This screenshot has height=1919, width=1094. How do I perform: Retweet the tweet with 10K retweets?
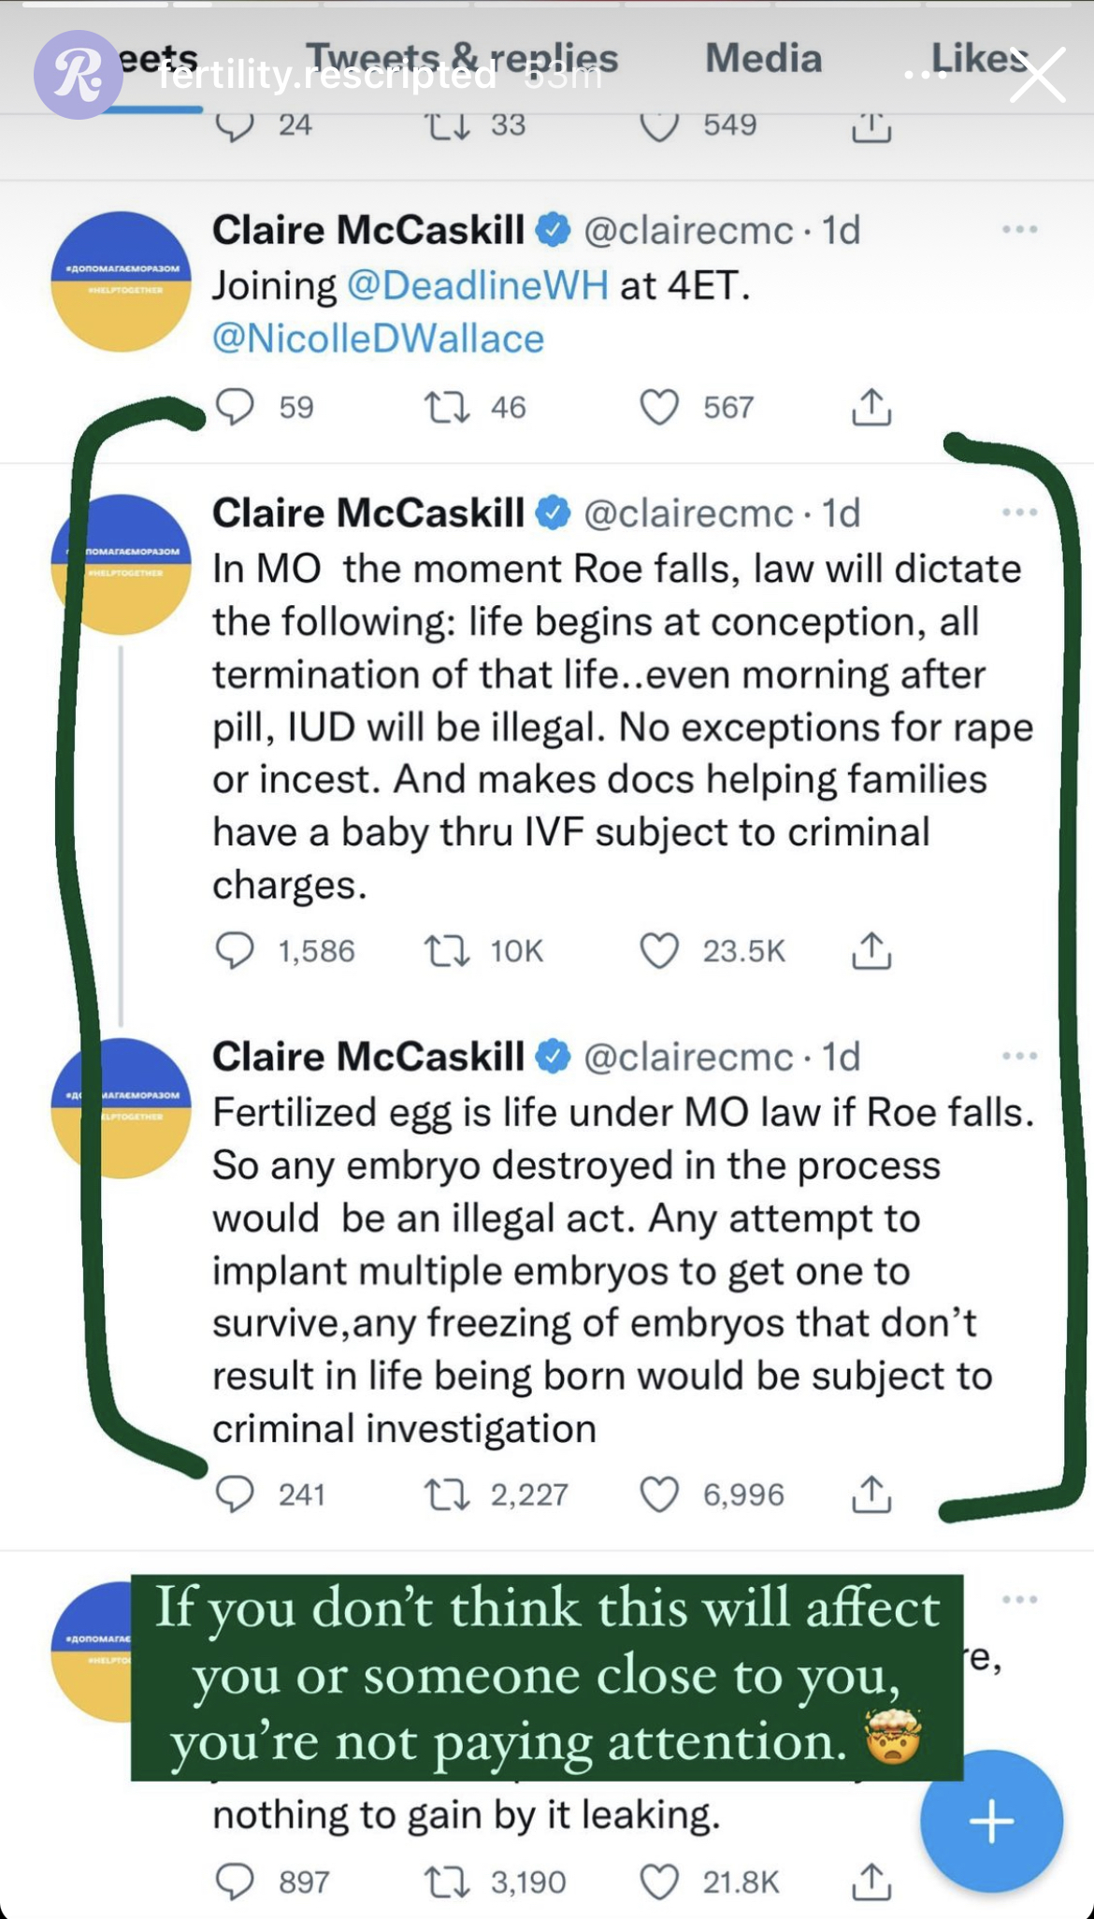pyautogui.click(x=447, y=950)
